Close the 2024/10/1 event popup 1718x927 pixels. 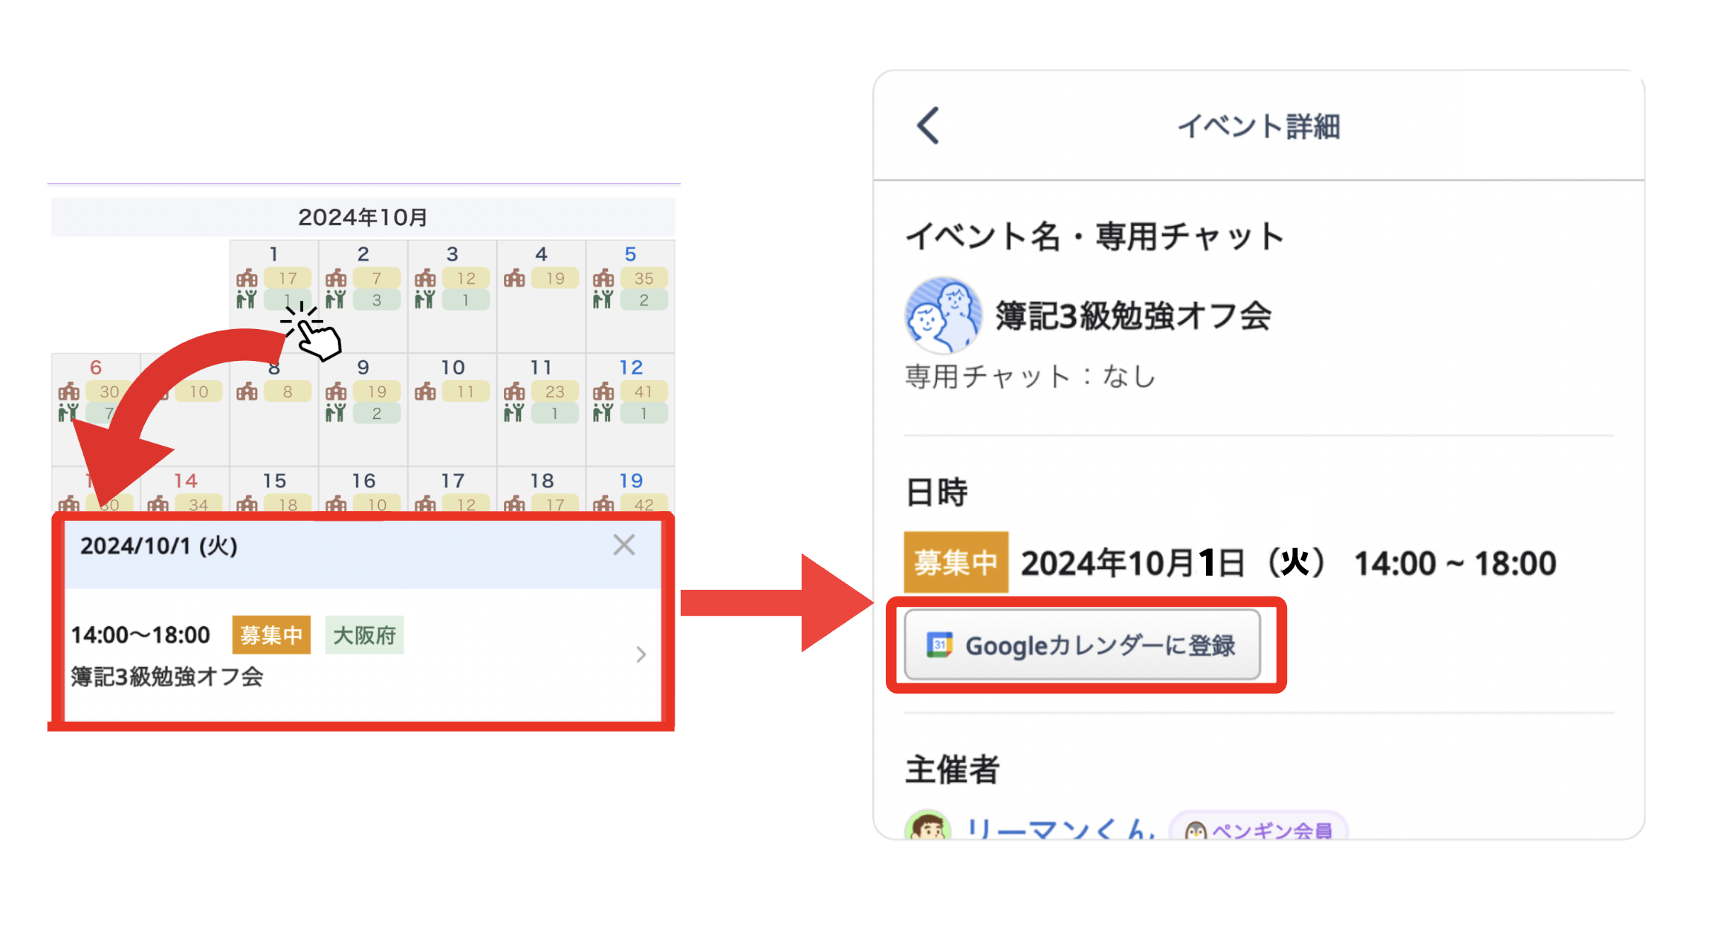(x=623, y=545)
